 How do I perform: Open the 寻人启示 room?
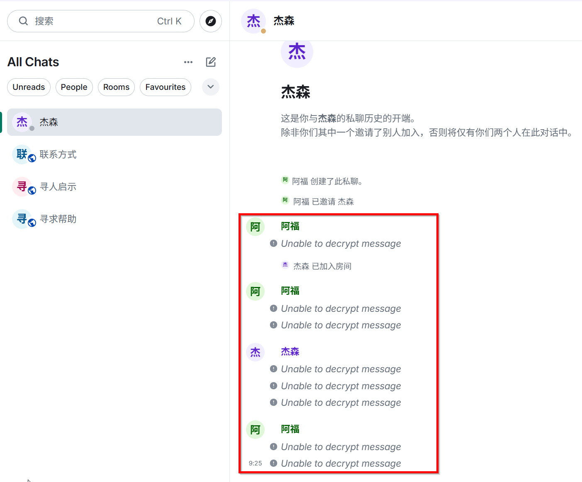pyautogui.click(x=114, y=187)
